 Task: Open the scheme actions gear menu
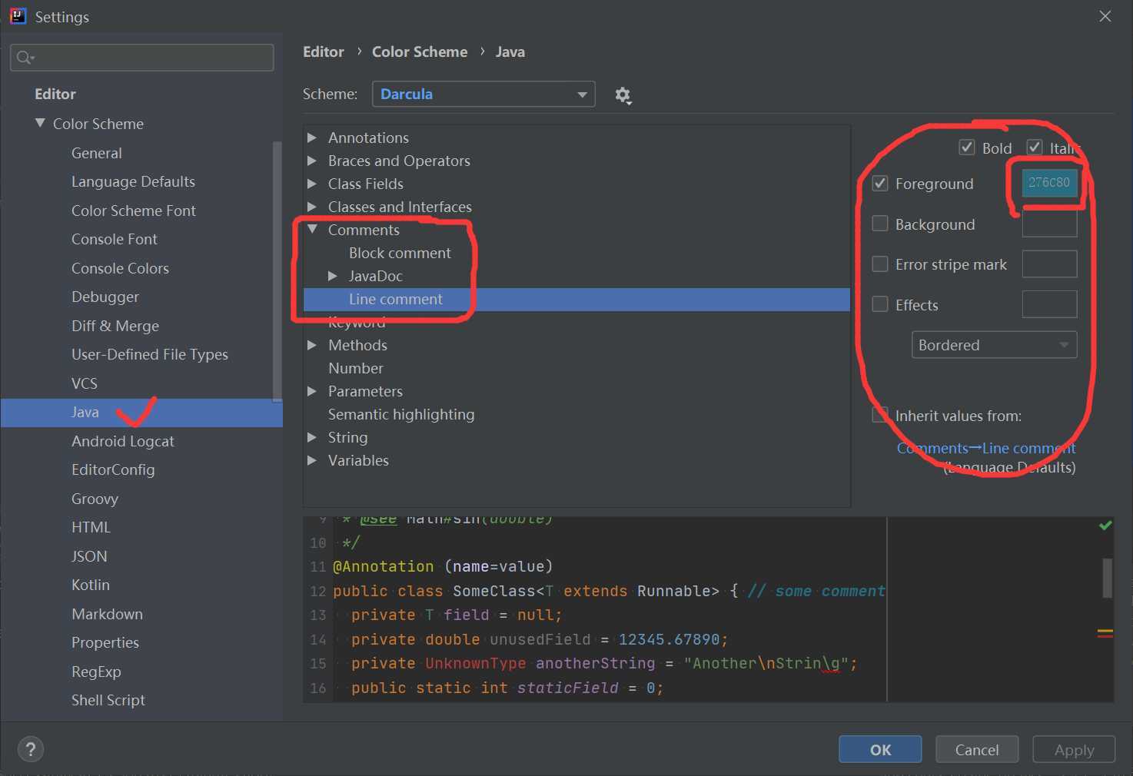pyautogui.click(x=623, y=95)
